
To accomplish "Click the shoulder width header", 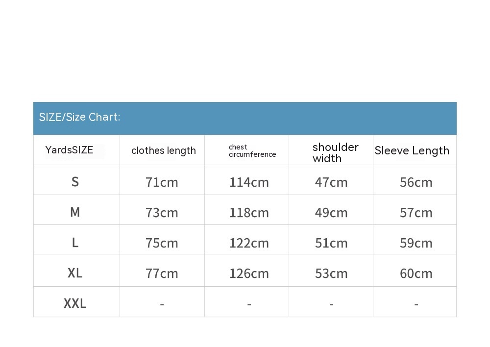I will 335,152.
